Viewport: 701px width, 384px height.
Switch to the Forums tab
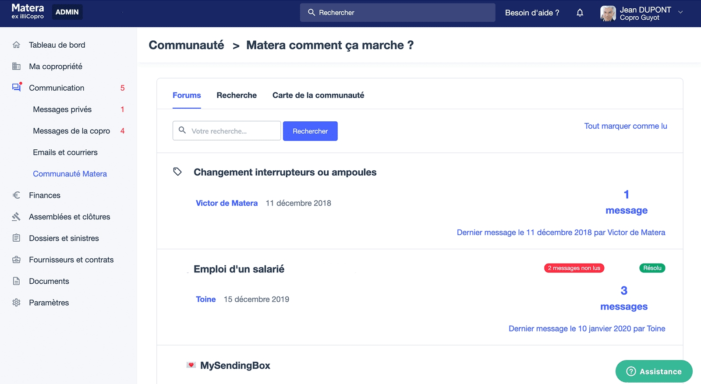[187, 95]
